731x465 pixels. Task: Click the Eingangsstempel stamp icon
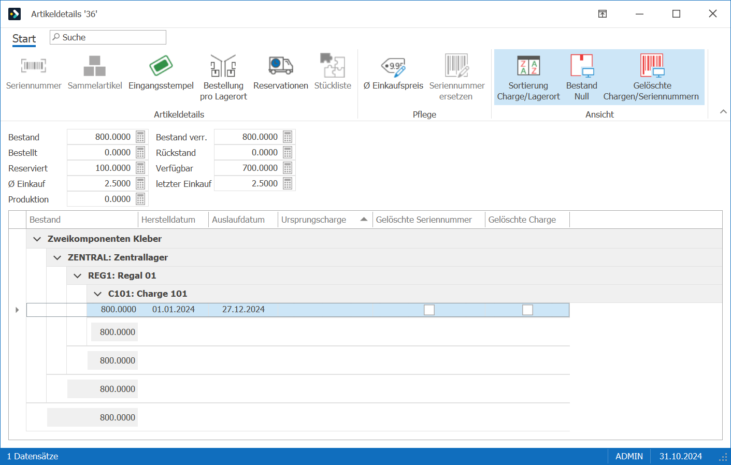click(161, 66)
